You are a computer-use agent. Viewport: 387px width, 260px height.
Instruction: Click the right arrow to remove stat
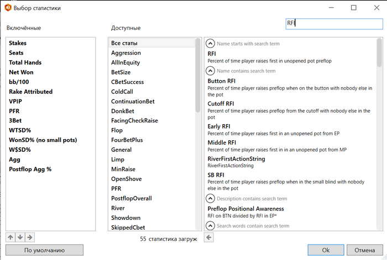[x=29, y=237]
